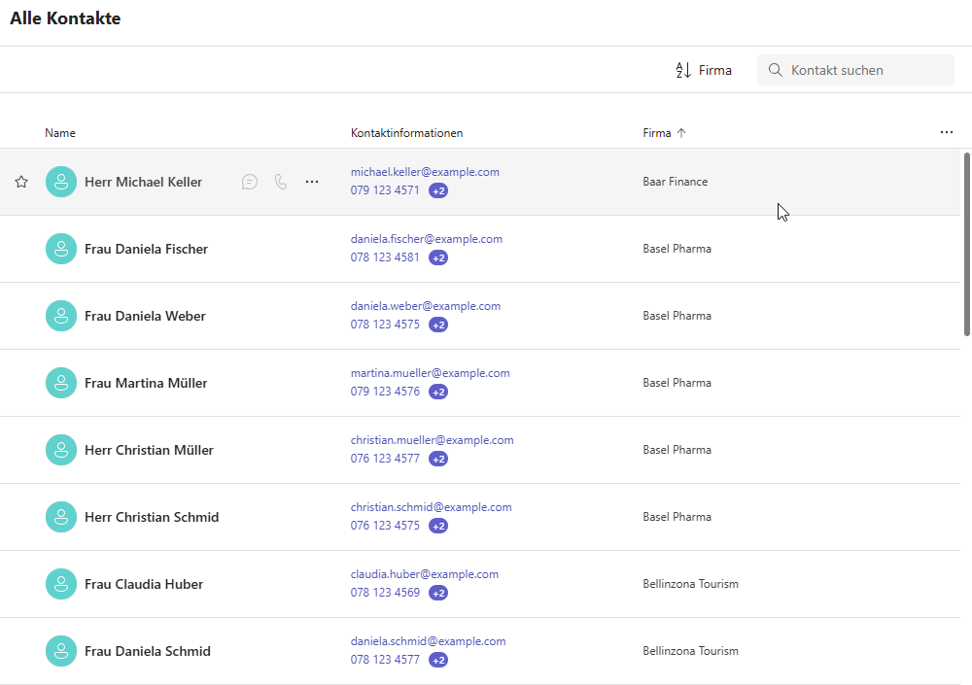This screenshot has height=685, width=972.
Task: Click the Kontaktinformationen column header
Action: pos(406,133)
